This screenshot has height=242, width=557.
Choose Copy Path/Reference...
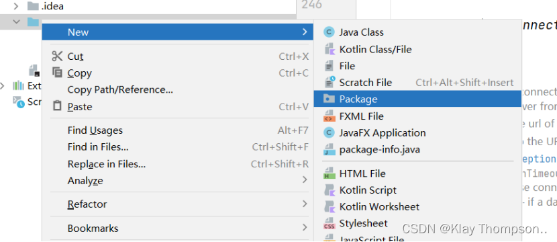[x=178, y=89]
